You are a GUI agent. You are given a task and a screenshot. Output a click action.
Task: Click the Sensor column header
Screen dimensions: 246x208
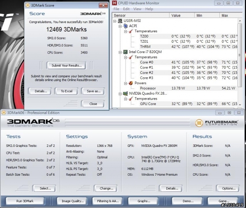[141, 15]
